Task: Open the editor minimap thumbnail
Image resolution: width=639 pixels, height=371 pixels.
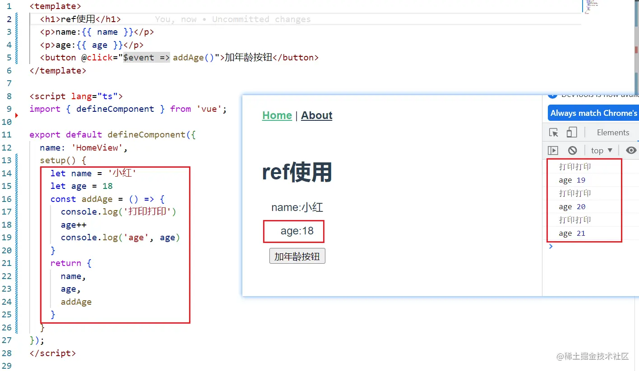Action: coord(592,7)
